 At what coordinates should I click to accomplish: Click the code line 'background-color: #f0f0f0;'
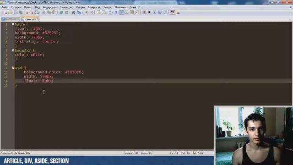pyautogui.click(x=54, y=72)
